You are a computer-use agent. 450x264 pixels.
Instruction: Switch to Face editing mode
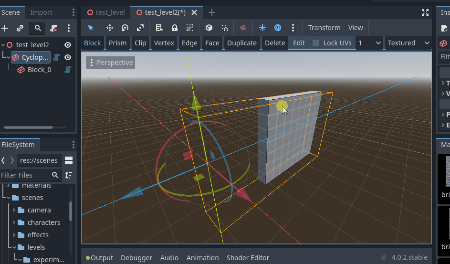212,43
